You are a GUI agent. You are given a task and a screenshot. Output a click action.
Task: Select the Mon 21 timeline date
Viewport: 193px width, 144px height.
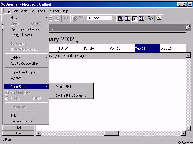point(115,49)
